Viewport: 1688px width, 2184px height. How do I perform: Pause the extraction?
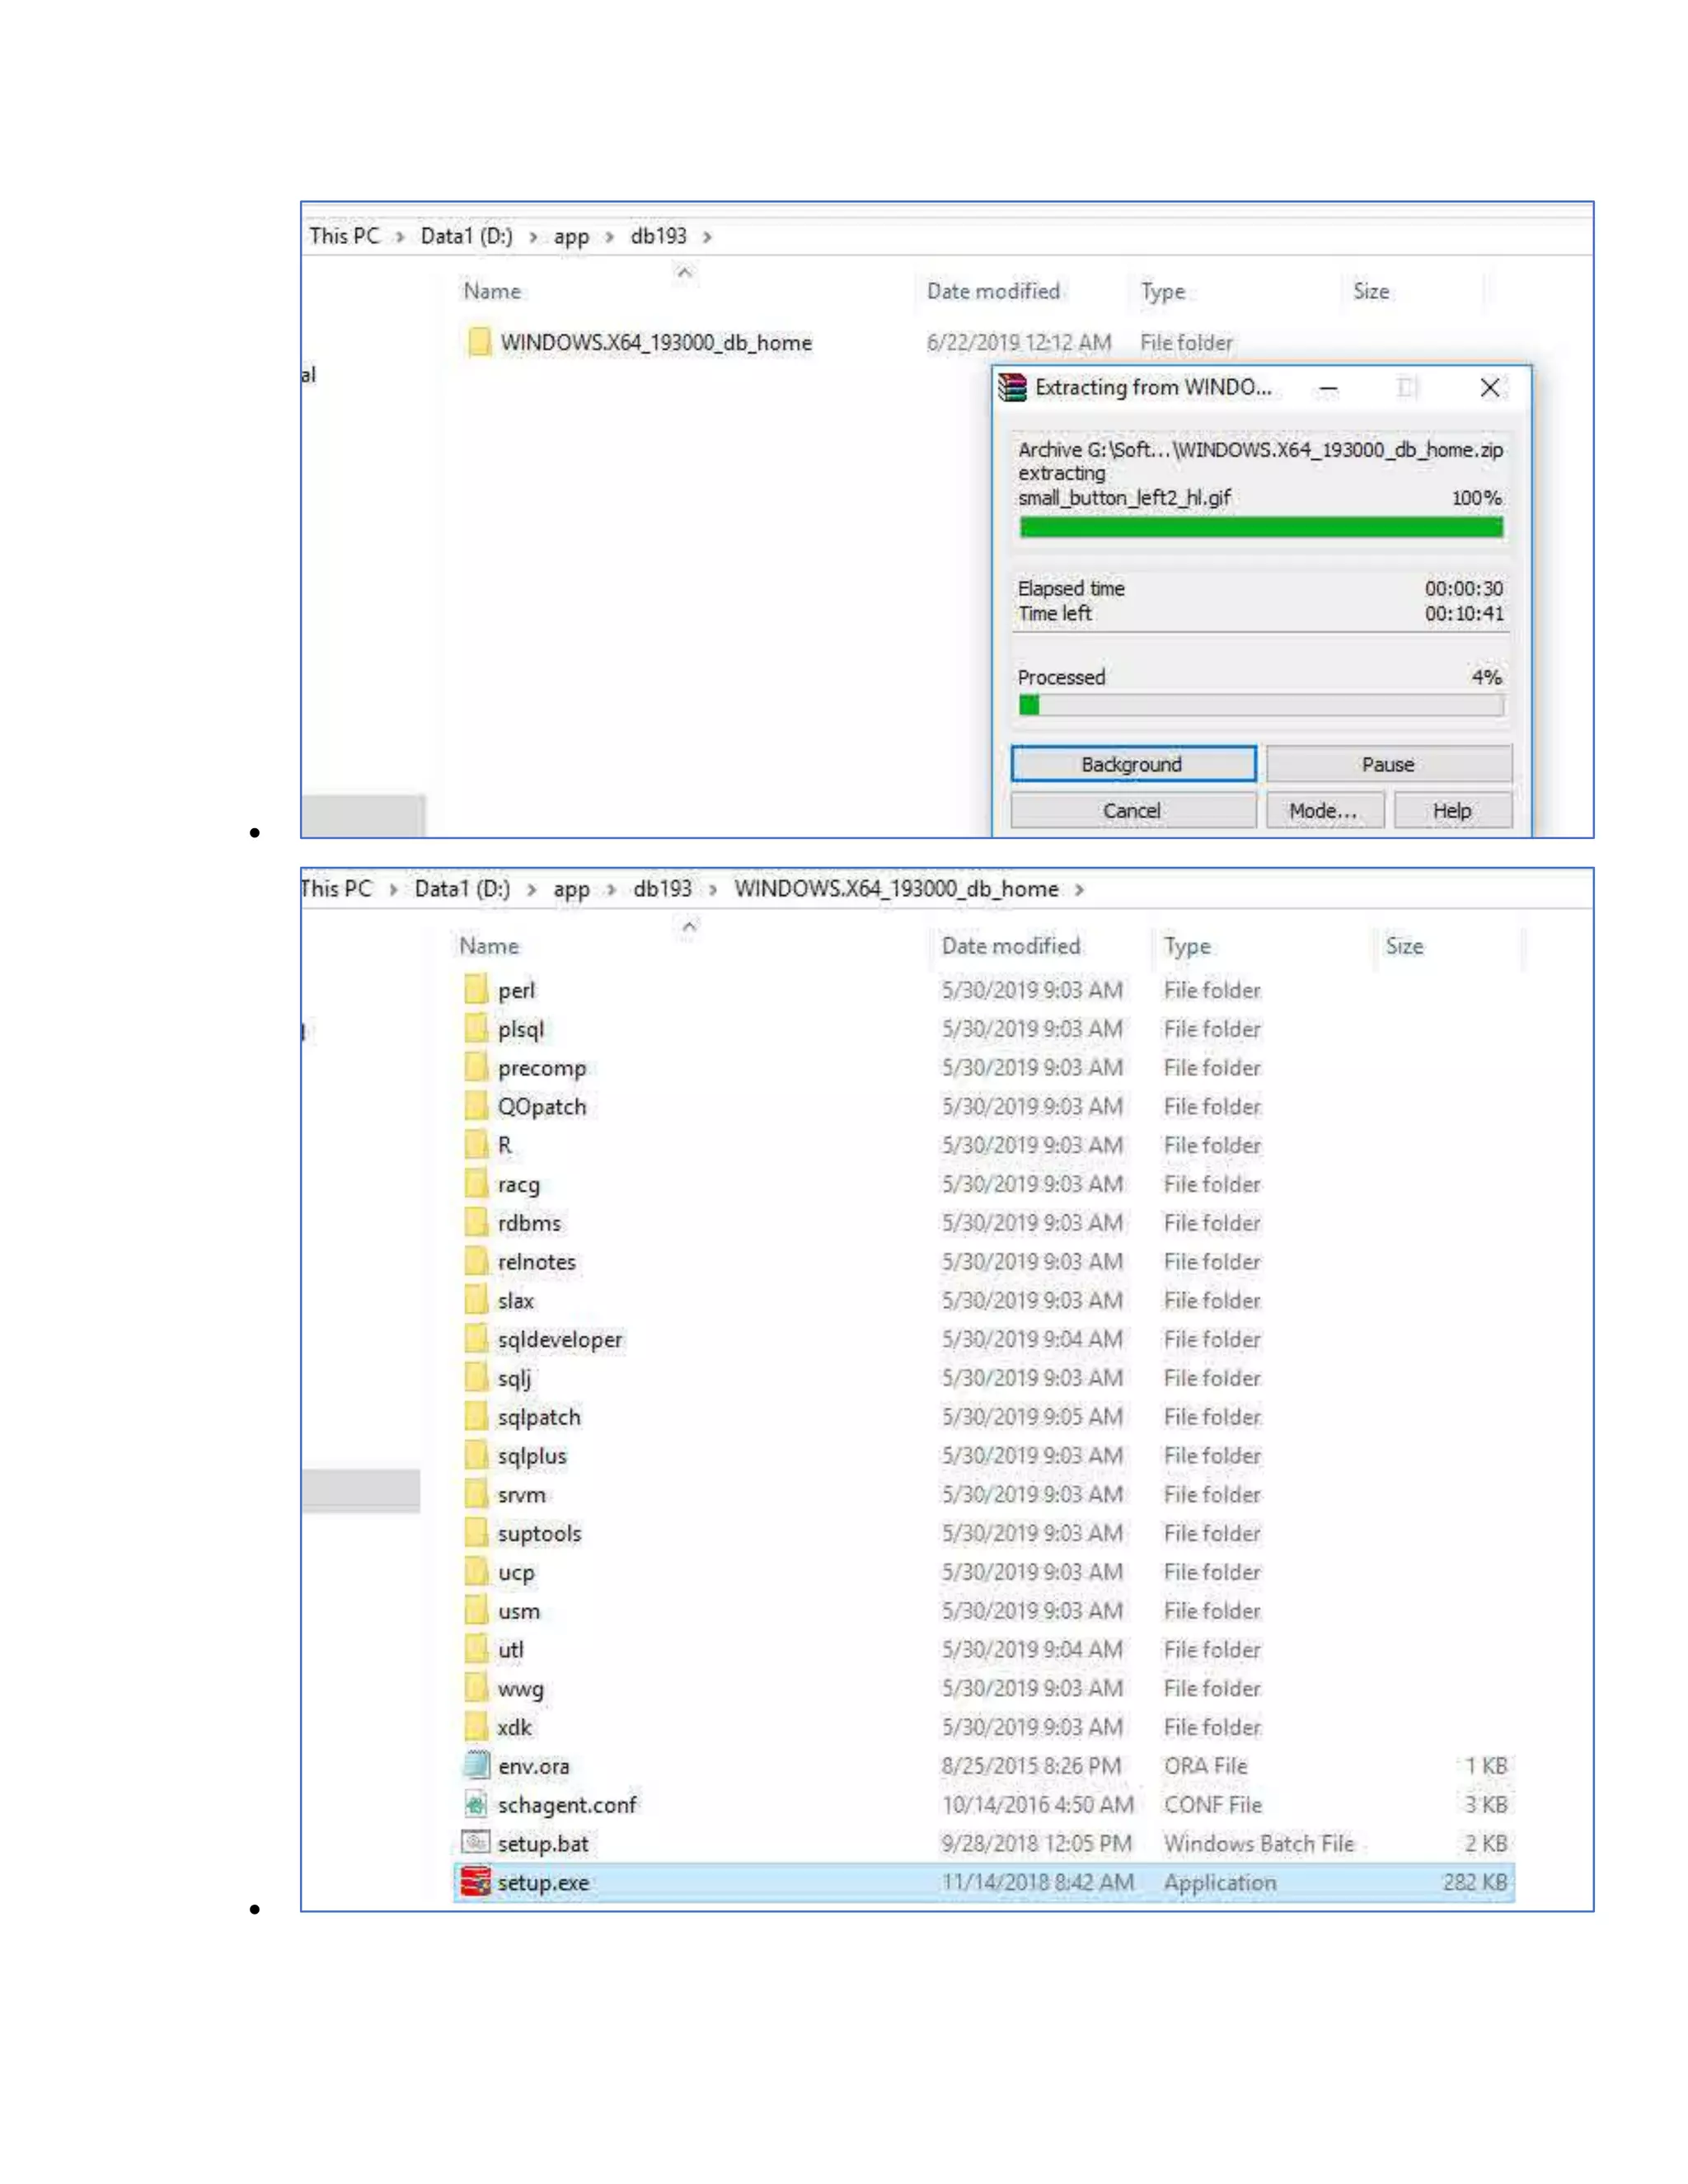(x=1387, y=764)
